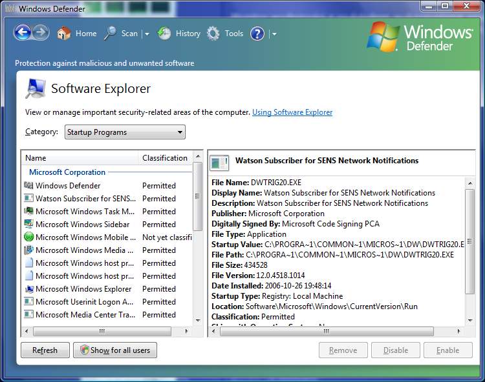
Task: Open the Tools page
Action: (x=234, y=34)
